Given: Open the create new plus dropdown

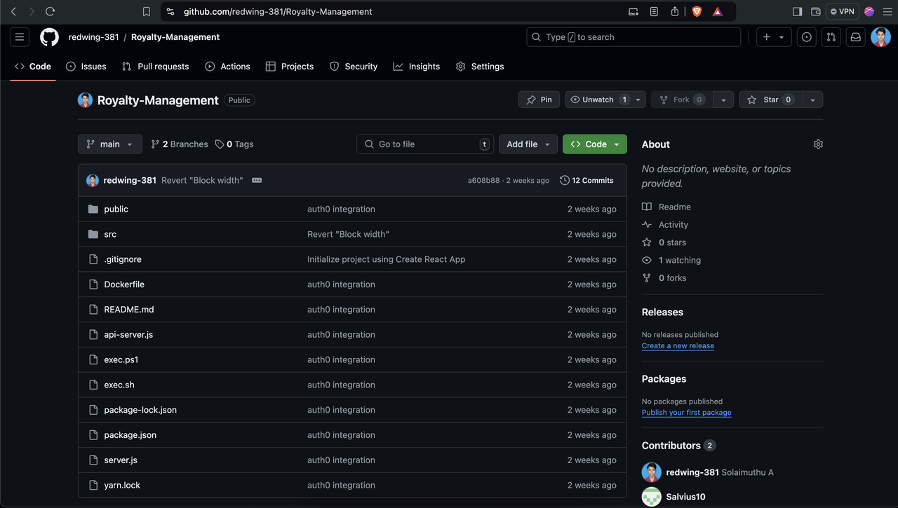Looking at the screenshot, I should click(774, 37).
